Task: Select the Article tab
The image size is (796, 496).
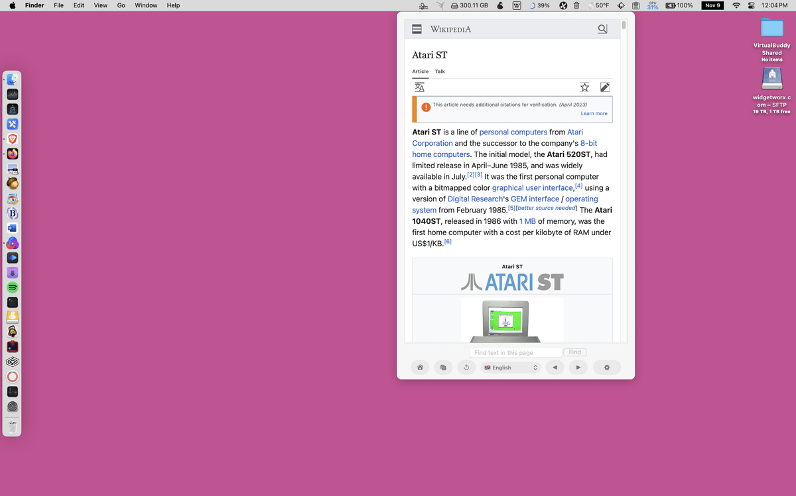Action: [421, 72]
